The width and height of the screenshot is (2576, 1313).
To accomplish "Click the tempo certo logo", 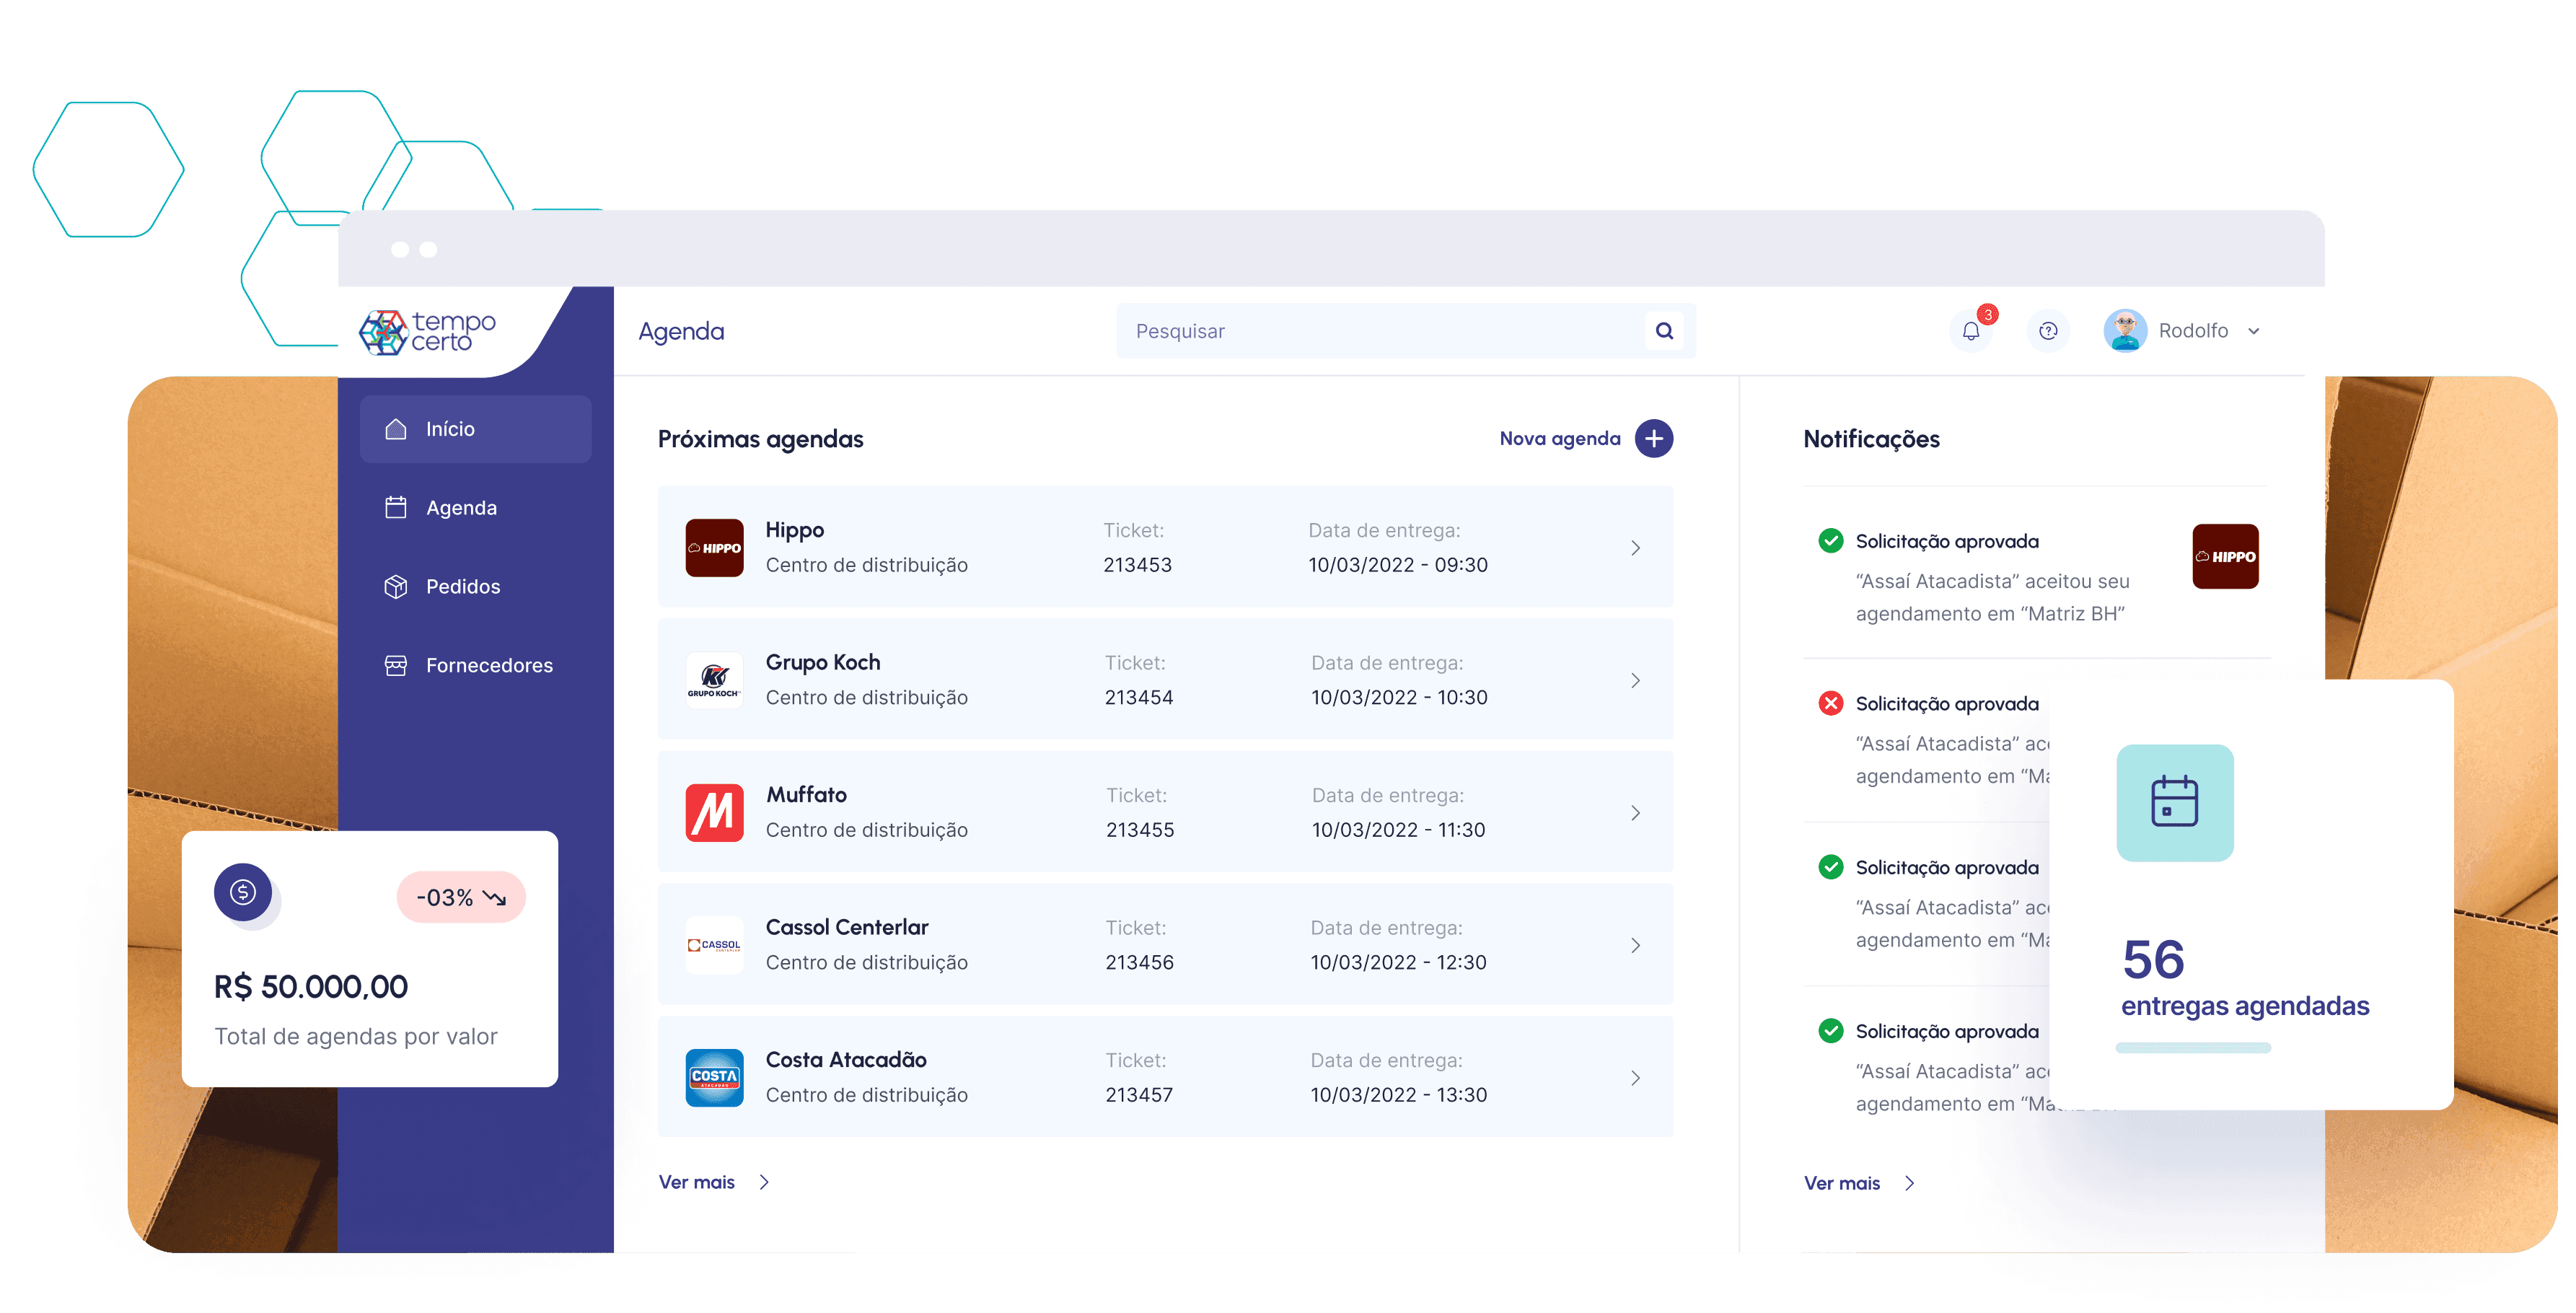I will [428, 332].
